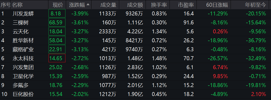This screenshot has width=271, height=100.
Task: Select stock 巨化股份
Action: (x=23, y=94)
